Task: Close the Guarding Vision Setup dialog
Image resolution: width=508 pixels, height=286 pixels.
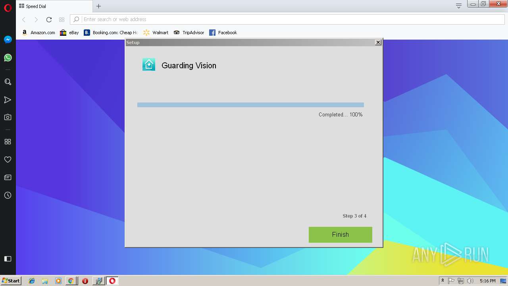Action: point(378,42)
